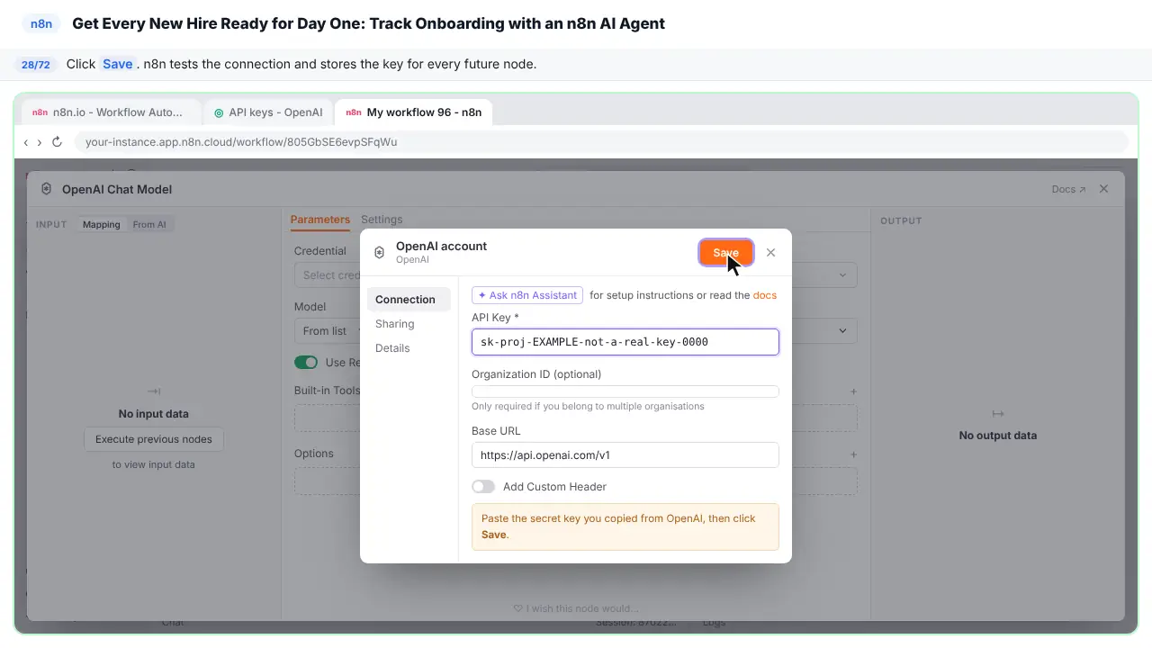The width and height of the screenshot is (1152, 648).
Task: Click browser forward arrow
Action: [x=40, y=142]
